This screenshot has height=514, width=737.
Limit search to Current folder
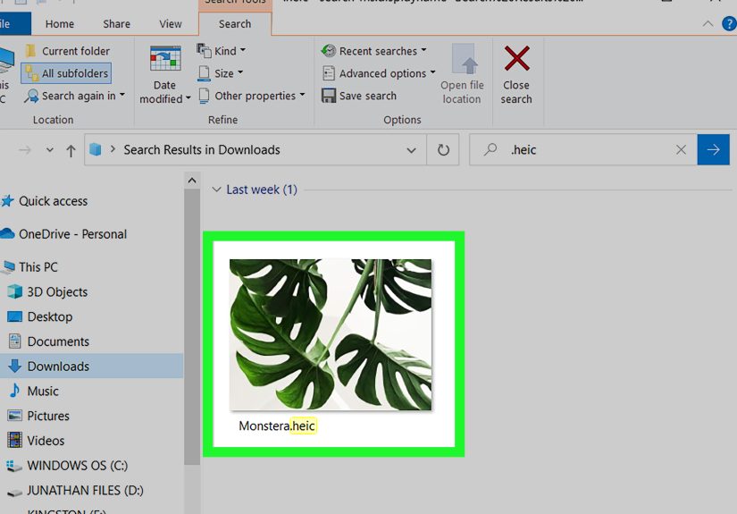click(x=67, y=51)
